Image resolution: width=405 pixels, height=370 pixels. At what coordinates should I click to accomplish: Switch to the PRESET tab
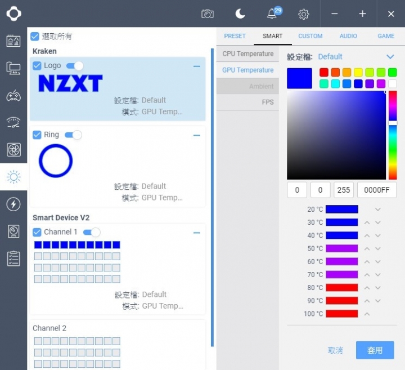click(235, 36)
